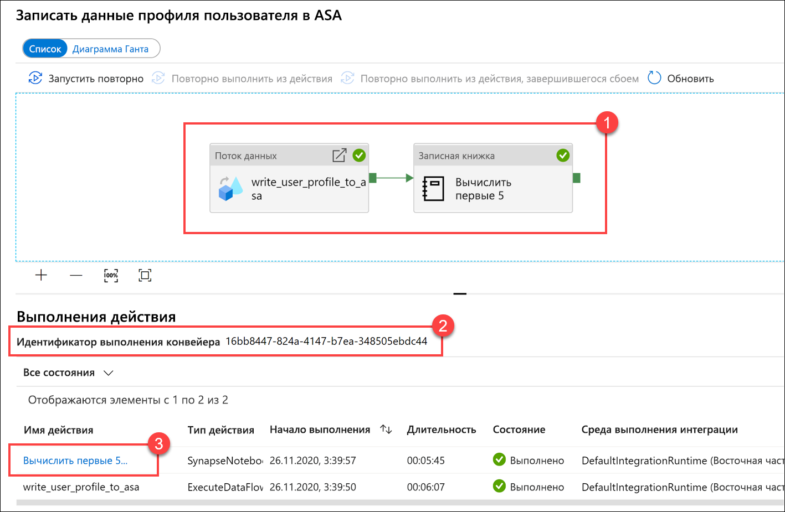Viewport: 785px width, 512px height.
Task: Click start time 26.11.2020, 3:39:50
Action: click(313, 487)
